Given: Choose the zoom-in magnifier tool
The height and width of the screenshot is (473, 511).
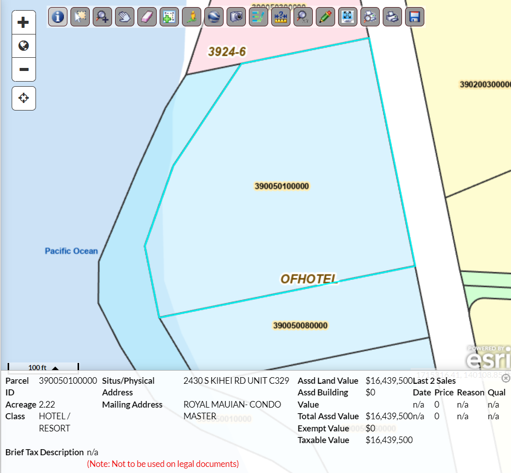Looking at the screenshot, I should [102, 17].
